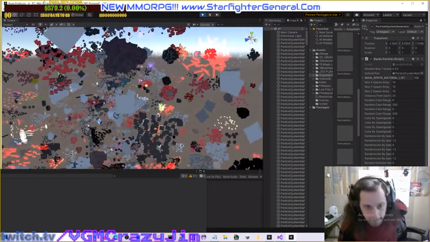Expand MAIN_SPRITE_MATERIAL_LIST array
Screen dimensions: 430x242
coord(363,78)
